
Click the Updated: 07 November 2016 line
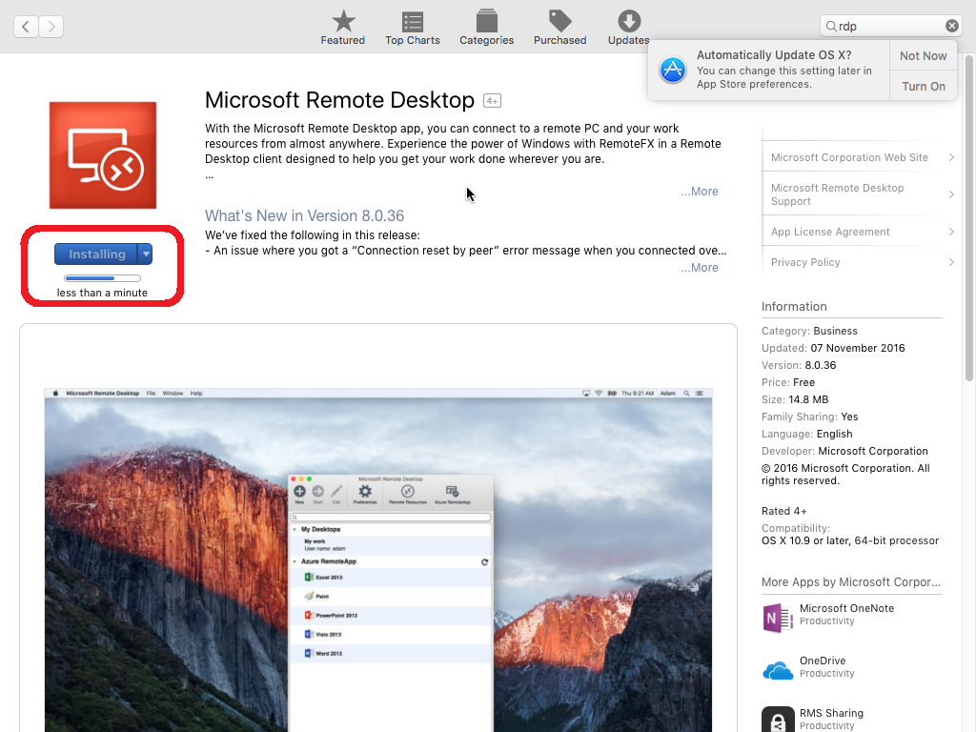point(833,348)
